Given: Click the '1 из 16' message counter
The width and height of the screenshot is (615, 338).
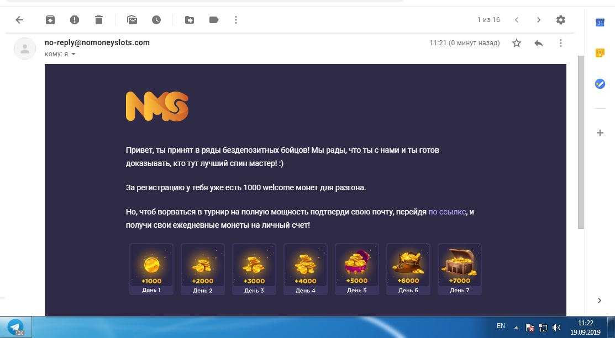Looking at the screenshot, I should pos(488,19).
